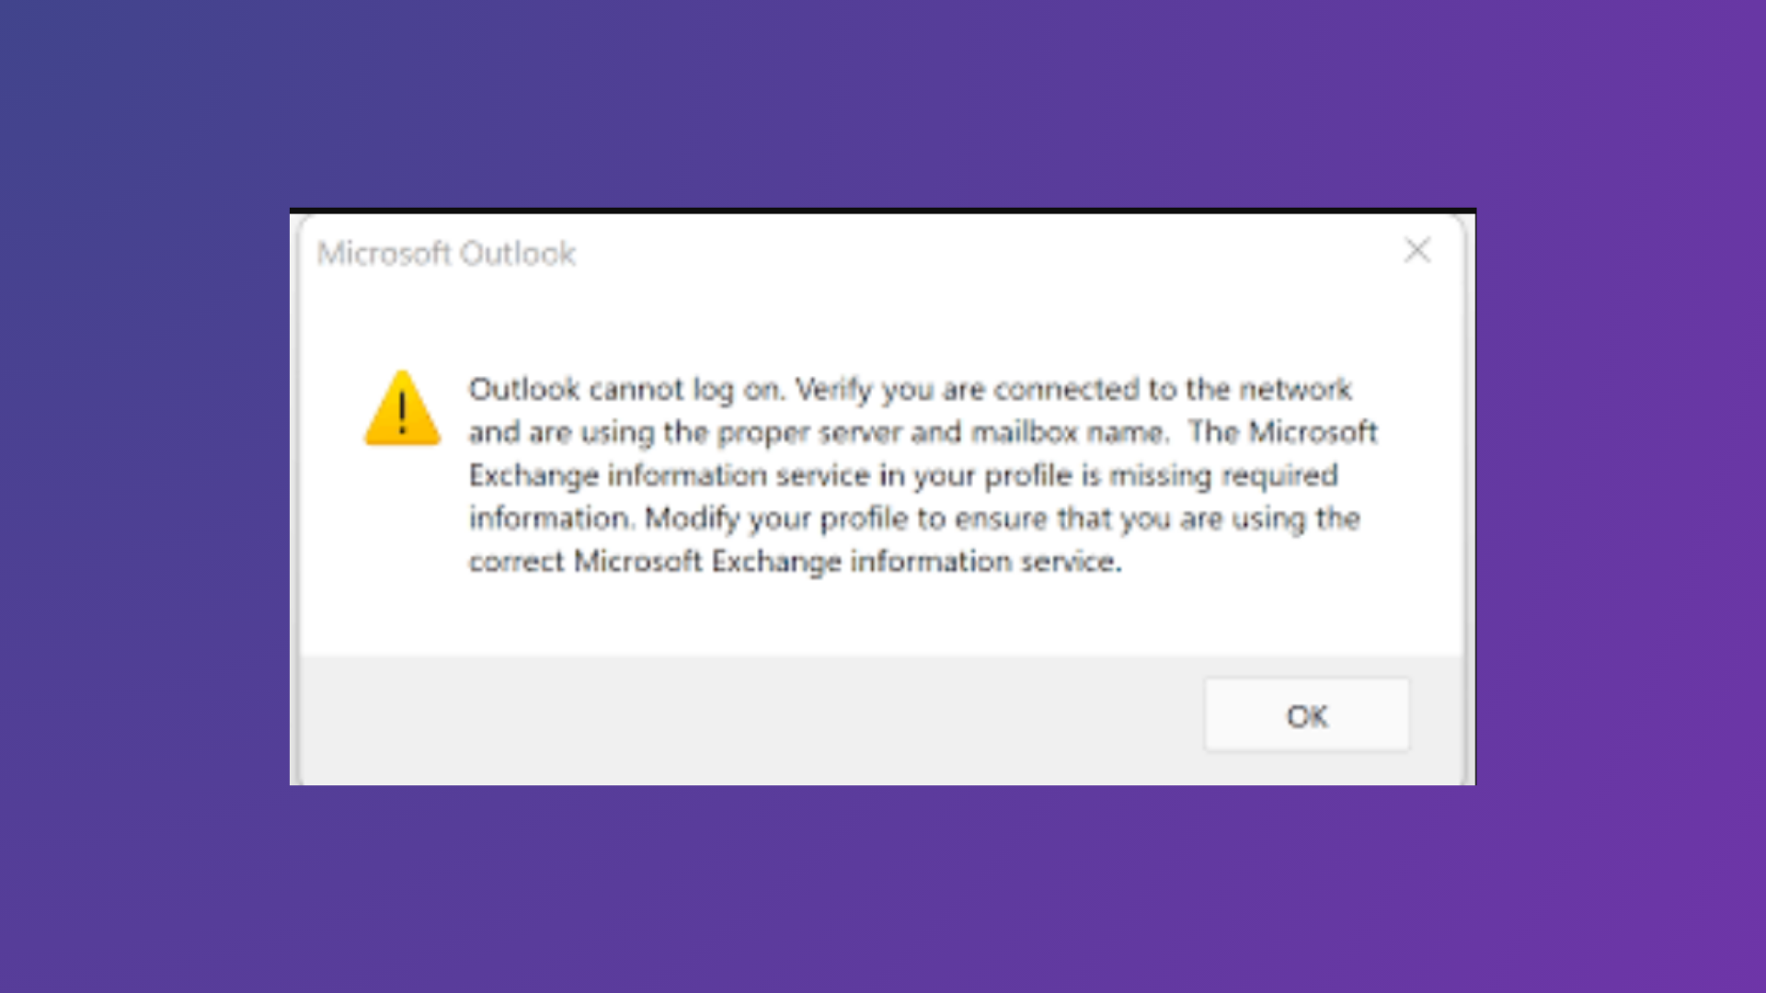1766x993 pixels.
Task: Click the Microsoft Outlook title text
Action: coord(448,254)
